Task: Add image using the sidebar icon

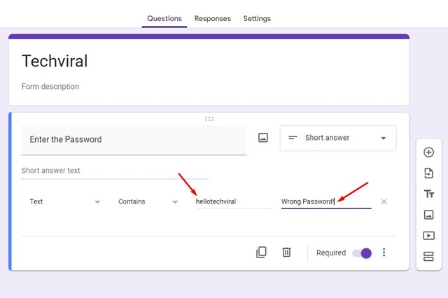Action: [428, 215]
